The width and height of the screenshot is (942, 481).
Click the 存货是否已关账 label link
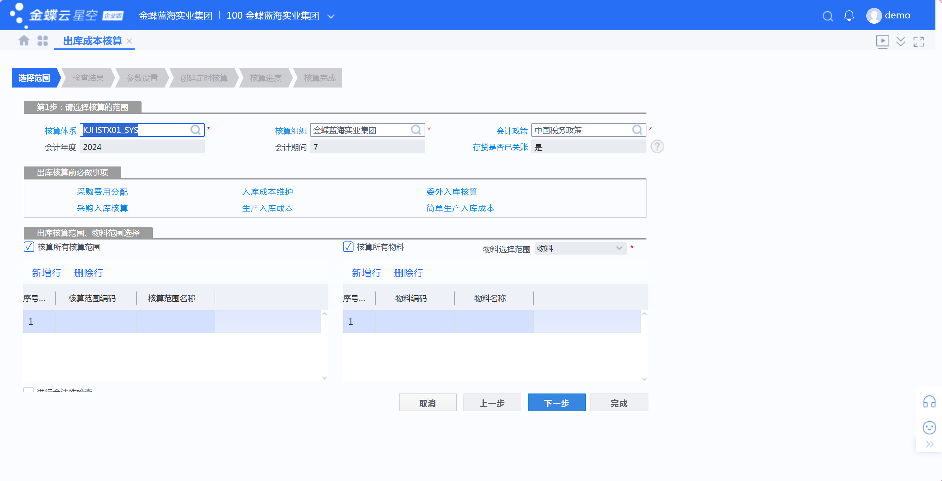pos(500,147)
